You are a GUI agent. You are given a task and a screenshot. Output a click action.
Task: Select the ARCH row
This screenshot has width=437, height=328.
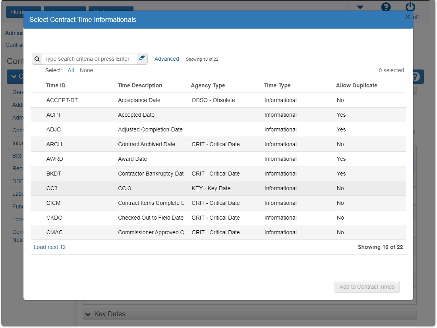[218, 145]
